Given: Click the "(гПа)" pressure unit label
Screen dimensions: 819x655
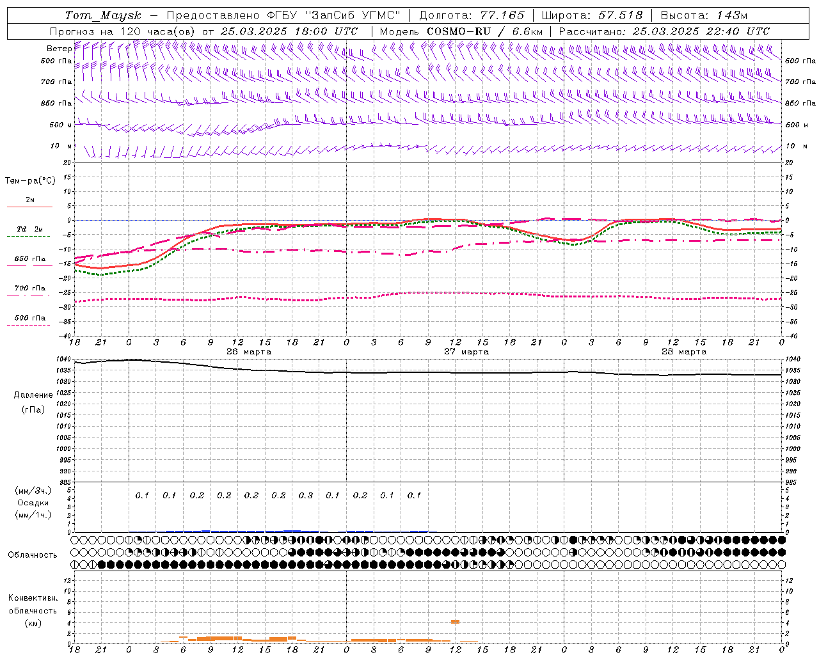Looking at the screenshot, I should [x=33, y=409].
